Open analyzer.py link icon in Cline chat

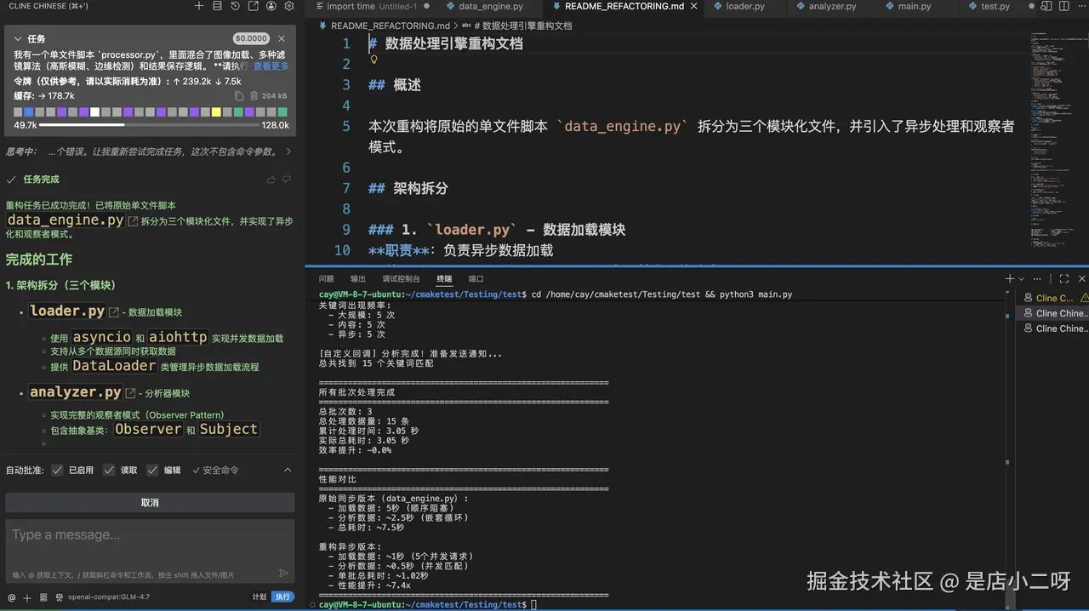[x=130, y=393]
